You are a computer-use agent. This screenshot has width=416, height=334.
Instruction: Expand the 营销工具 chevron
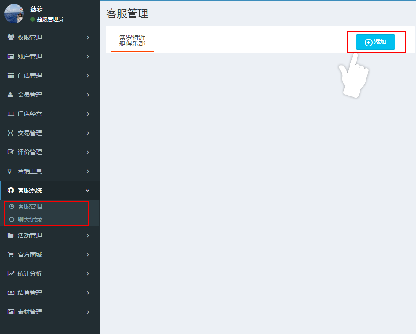click(88, 172)
